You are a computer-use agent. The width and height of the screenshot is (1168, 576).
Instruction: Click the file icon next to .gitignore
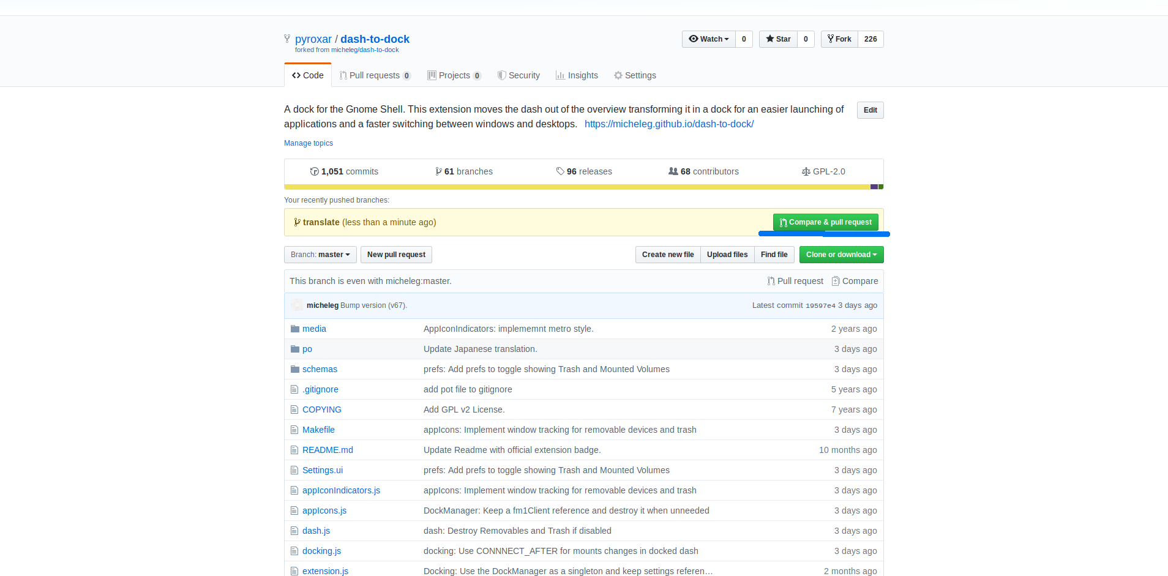point(294,389)
